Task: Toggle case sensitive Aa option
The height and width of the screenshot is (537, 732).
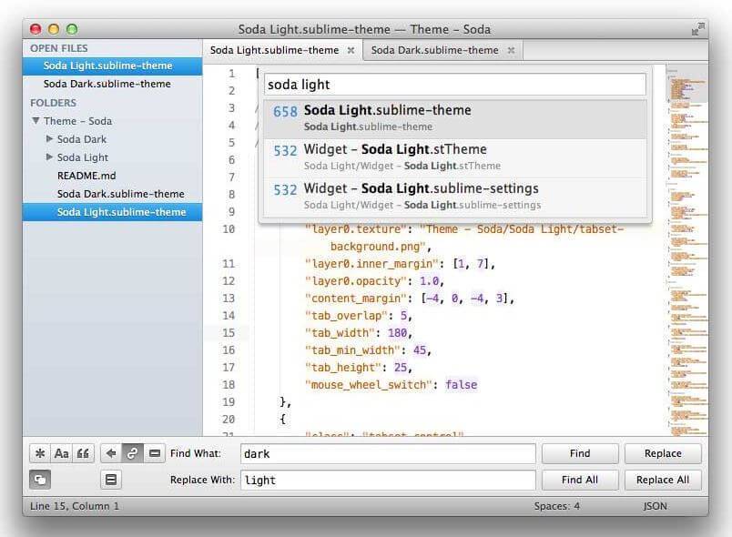Action: [x=62, y=453]
